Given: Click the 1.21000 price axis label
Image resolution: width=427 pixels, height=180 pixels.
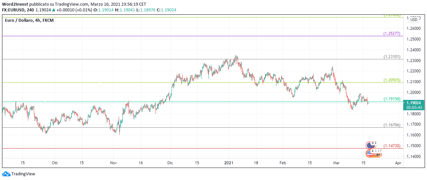Looking at the screenshot, I should (413, 82).
